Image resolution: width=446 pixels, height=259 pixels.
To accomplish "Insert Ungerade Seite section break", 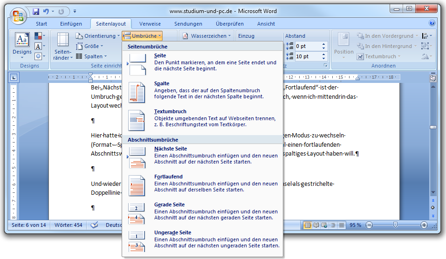I will 203,241.
